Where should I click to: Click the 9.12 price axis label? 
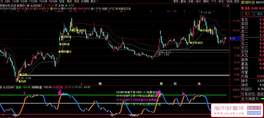point(234,39)
